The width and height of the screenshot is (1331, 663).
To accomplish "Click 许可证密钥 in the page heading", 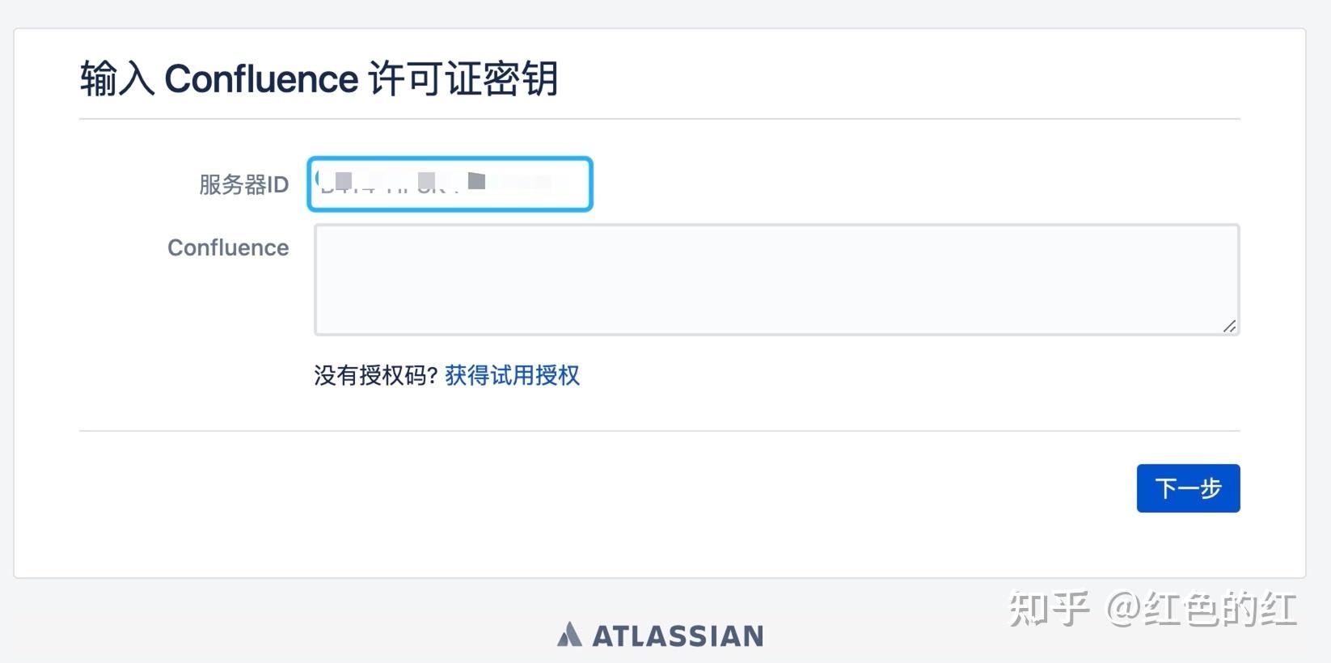I will coord(463,79).
